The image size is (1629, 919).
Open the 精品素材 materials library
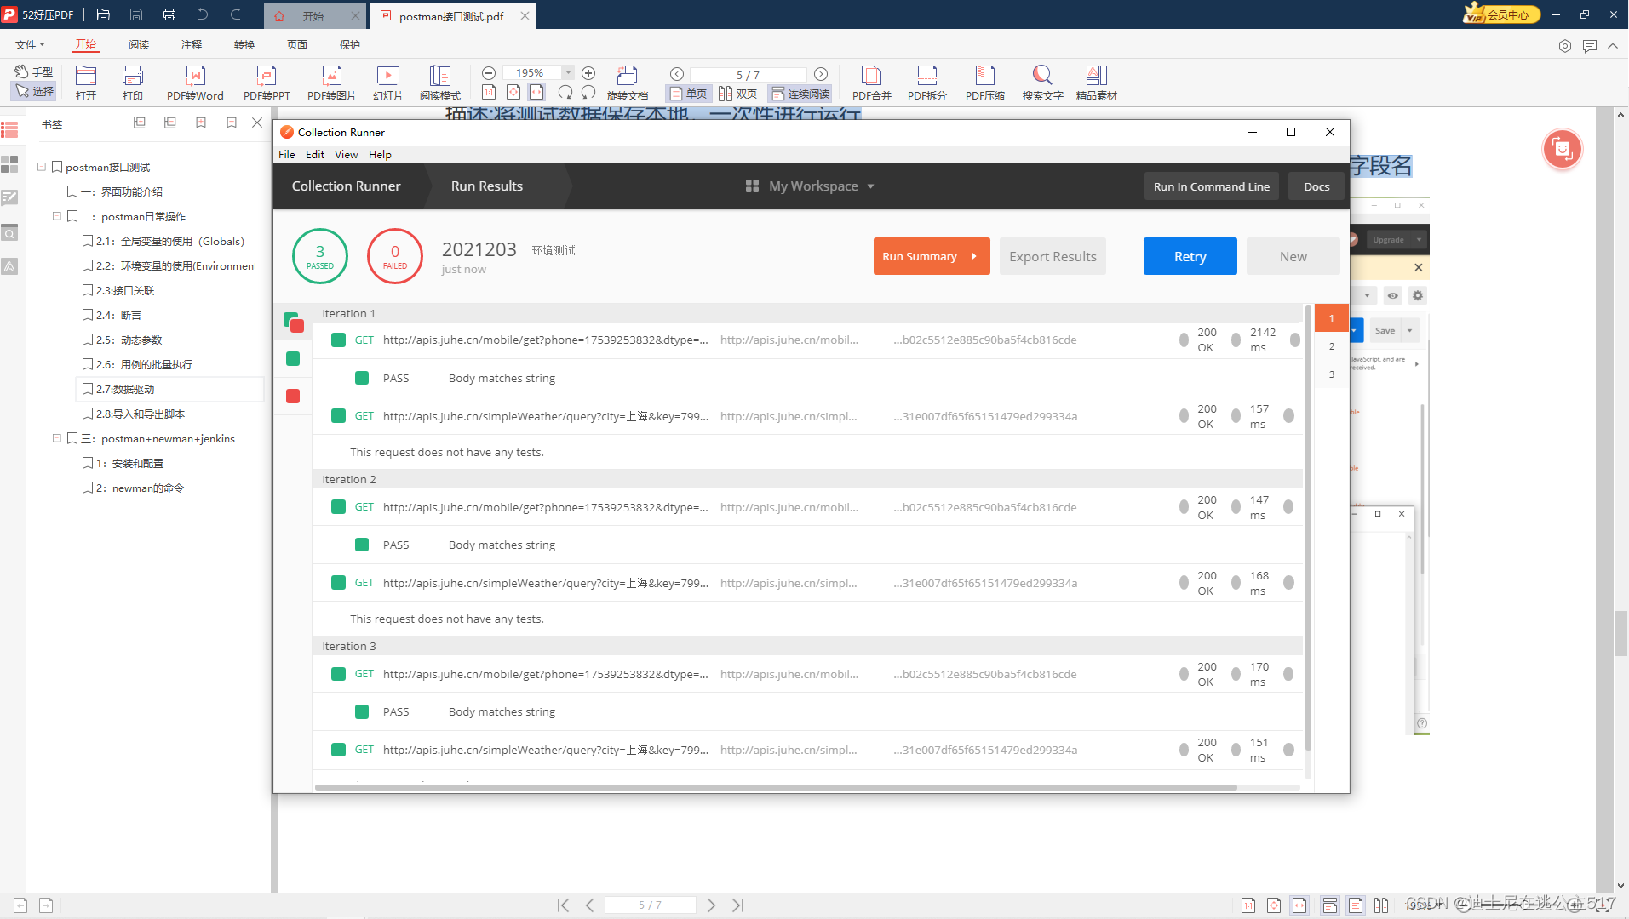[x=1096, y=83]
